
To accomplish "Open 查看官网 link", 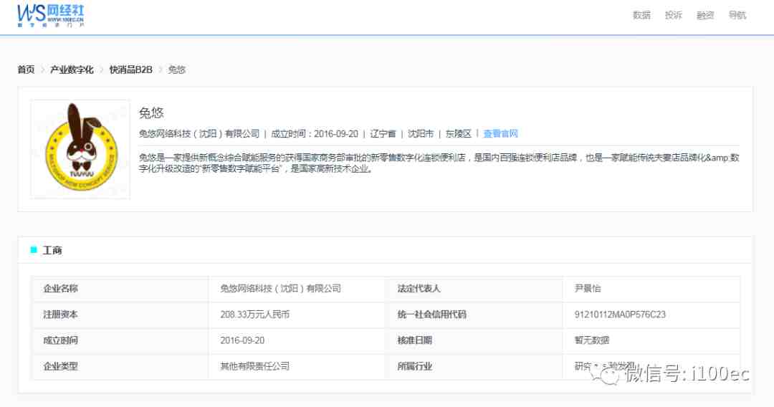I will (500, 134).
